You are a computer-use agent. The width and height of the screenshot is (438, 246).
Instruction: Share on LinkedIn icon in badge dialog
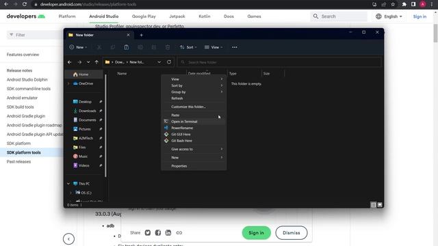[168, 232]
